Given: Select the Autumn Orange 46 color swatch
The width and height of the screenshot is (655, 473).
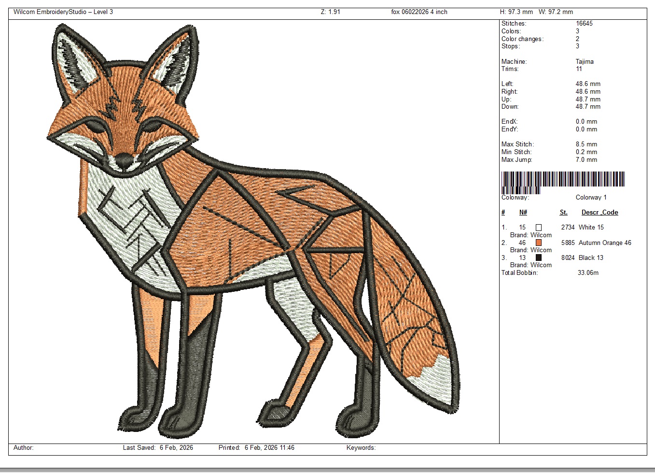Looking at the screenshot, I should [x=539, y=243].
